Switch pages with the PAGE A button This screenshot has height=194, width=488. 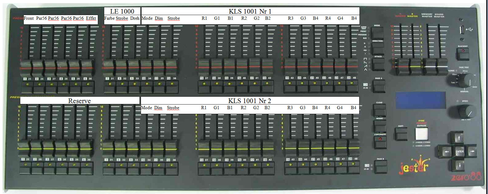[379, 86]
